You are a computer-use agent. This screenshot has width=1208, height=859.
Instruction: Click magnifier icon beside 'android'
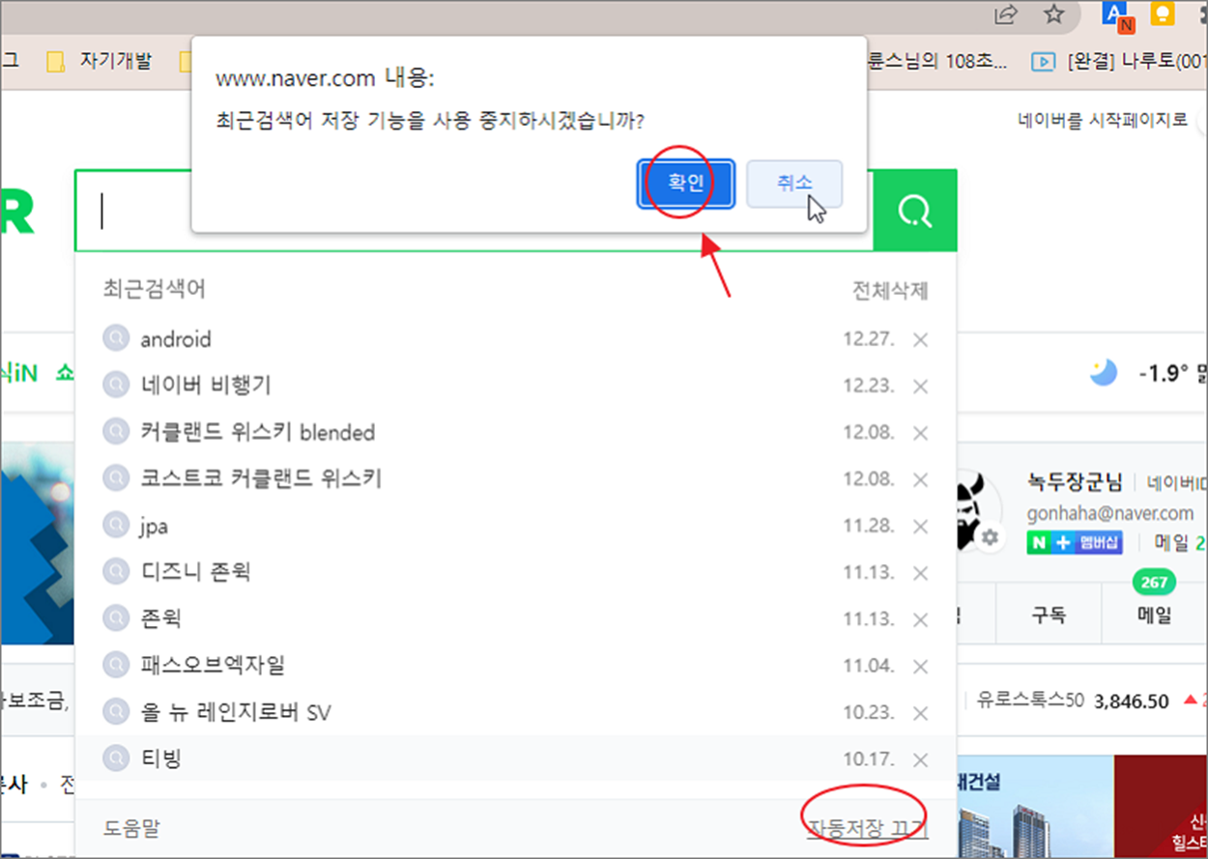click(x=116, y=339)
